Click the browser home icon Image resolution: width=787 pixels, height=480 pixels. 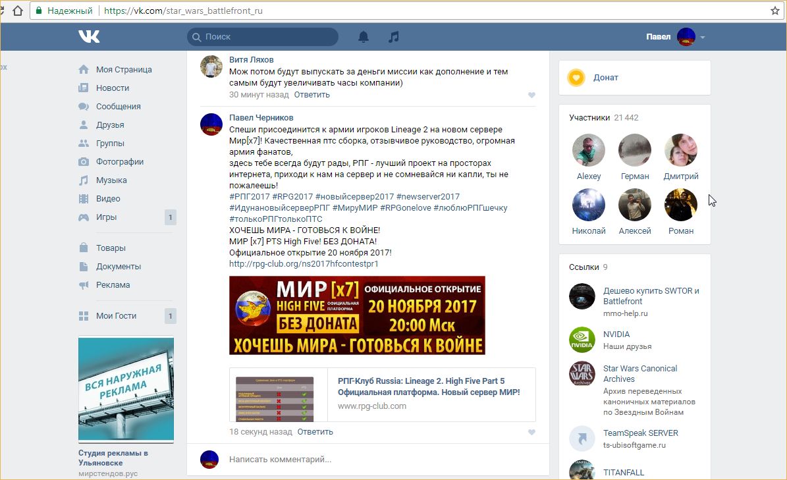18,11
